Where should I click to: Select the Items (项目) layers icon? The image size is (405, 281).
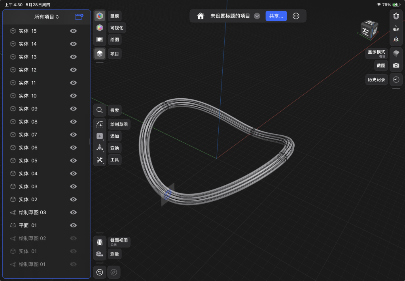[x=100, y=54]
